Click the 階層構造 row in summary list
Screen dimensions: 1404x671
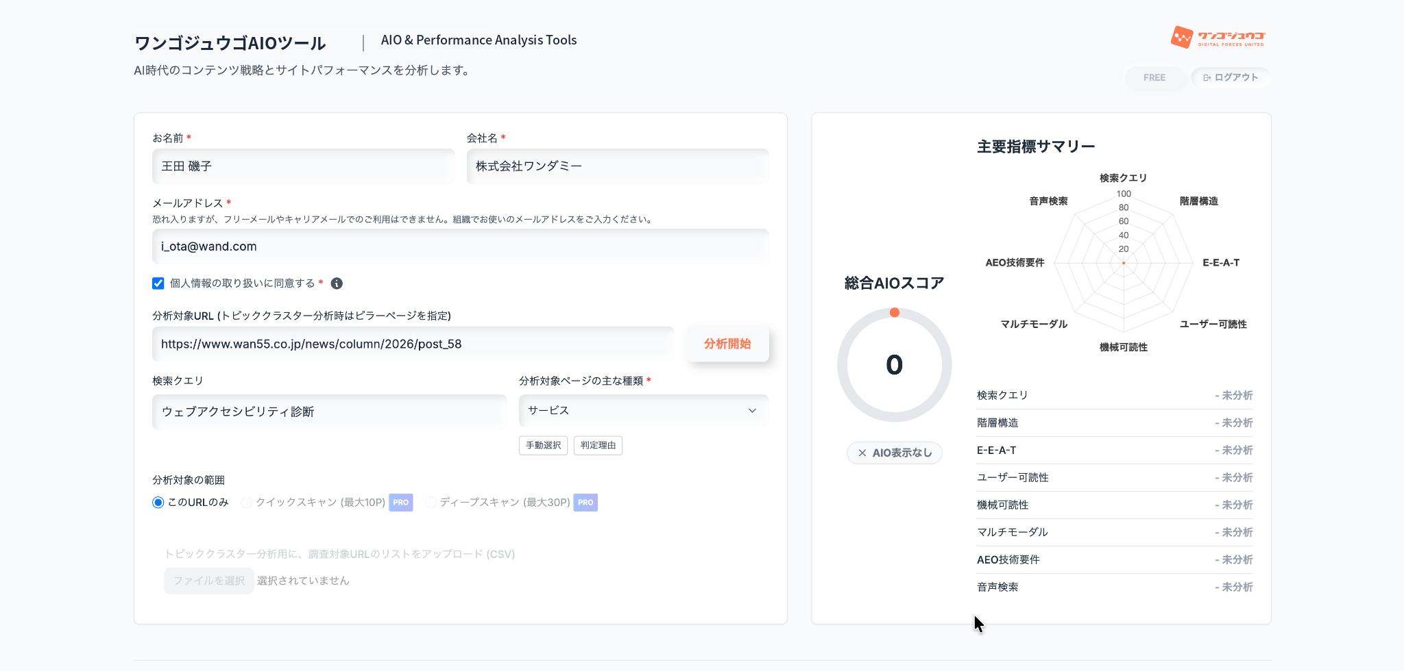click(1115, 423)
